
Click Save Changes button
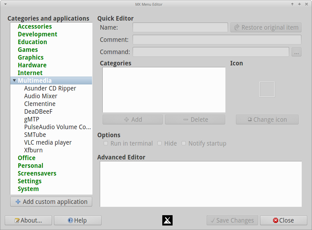click(x=232, y=220)
